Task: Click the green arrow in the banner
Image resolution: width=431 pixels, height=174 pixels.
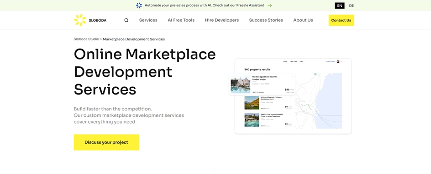Action: point(270,5)
